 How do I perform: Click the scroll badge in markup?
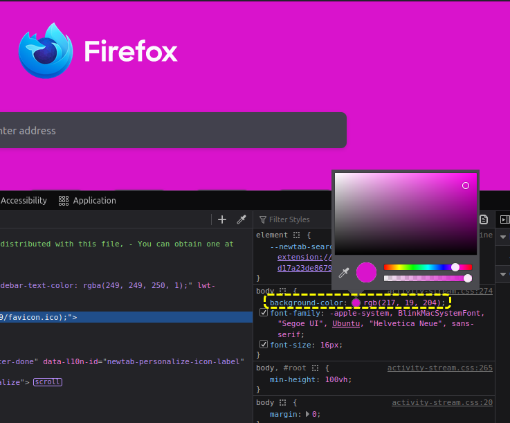point(48,382)
